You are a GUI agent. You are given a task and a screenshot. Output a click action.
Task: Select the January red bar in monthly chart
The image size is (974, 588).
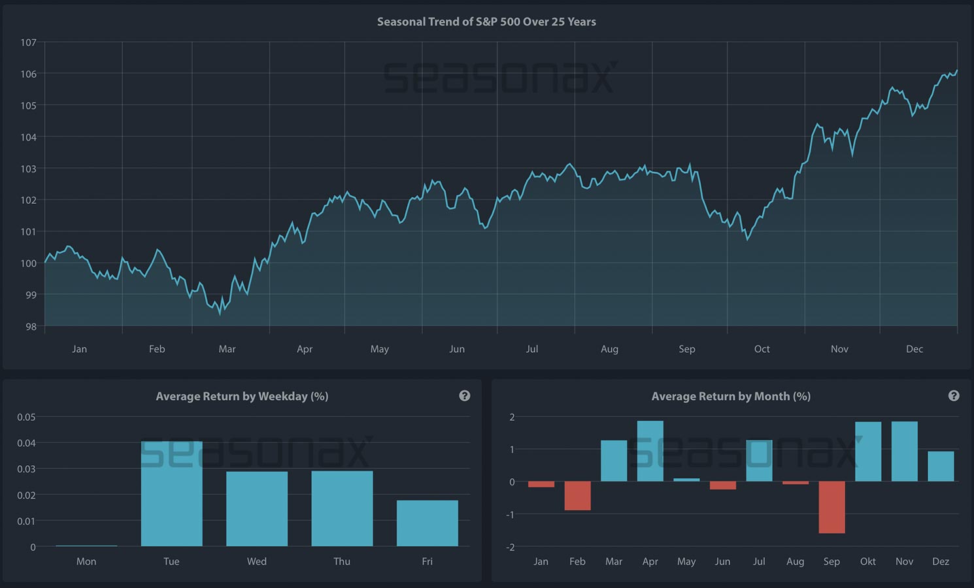541,484
